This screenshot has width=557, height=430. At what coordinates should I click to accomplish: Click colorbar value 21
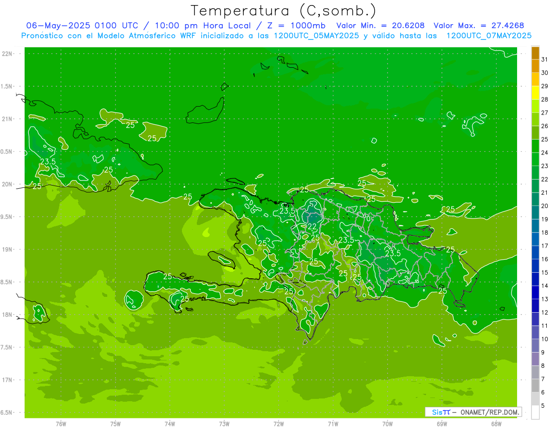tap(545, 193)
